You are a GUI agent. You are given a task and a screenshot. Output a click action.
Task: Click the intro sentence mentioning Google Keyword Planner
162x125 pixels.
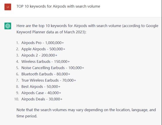pos(87,29)
